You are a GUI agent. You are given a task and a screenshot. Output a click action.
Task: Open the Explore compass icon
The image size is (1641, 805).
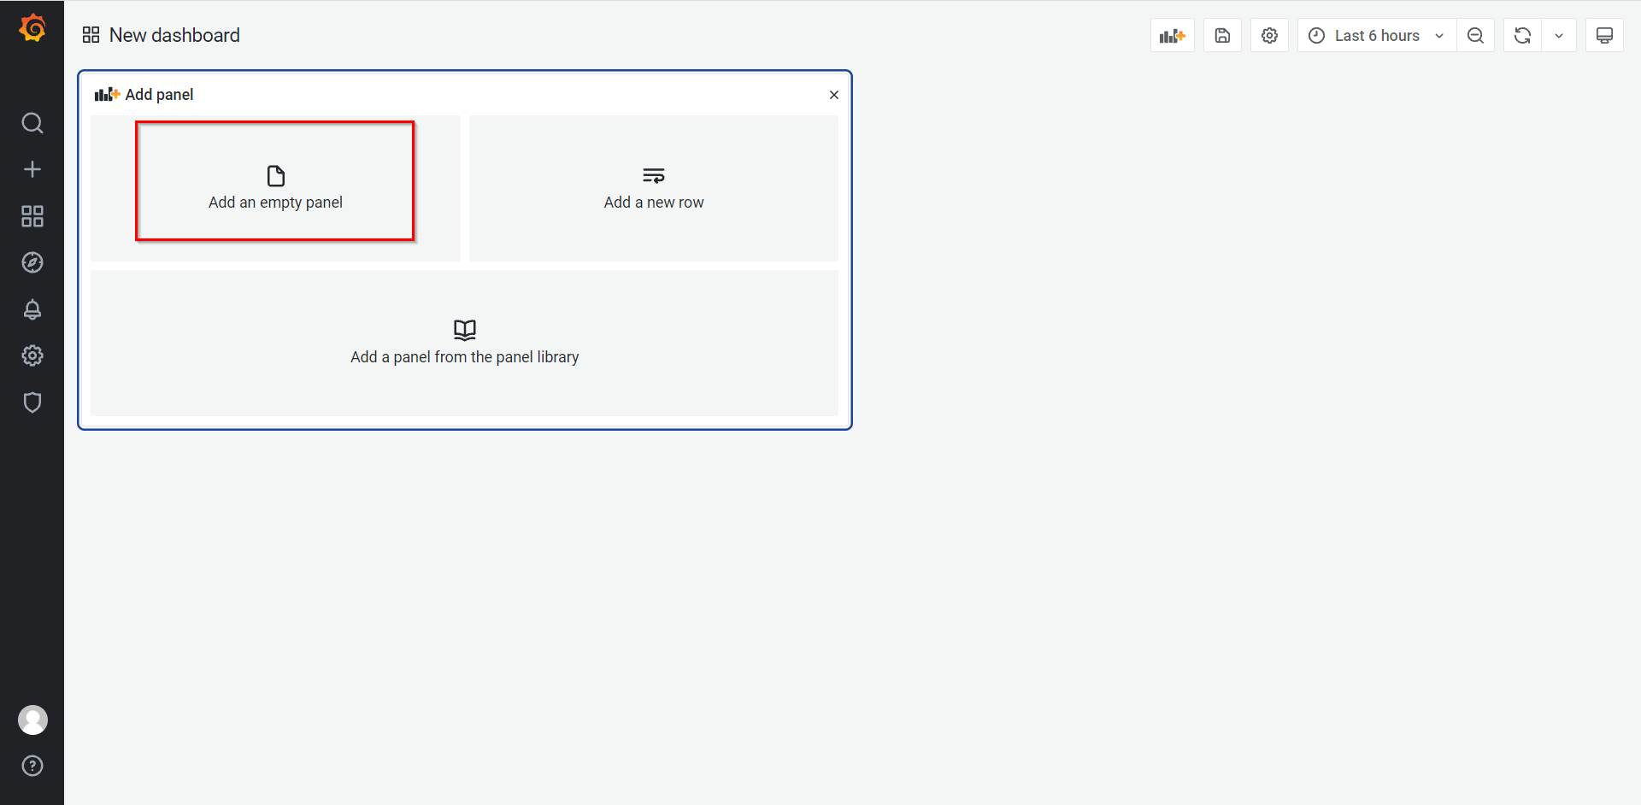tap(32, 262)
